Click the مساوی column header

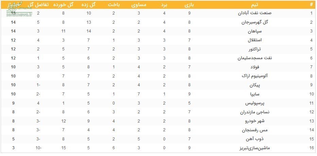[x=139, y=5]
